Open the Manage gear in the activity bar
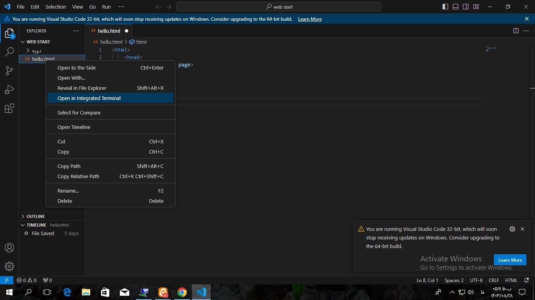The image size is (535, 300). click(x=9, y=266)
